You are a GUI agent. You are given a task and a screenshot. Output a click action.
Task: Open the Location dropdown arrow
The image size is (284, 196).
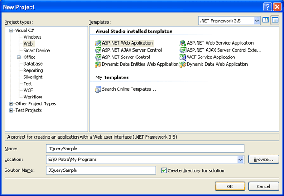pos(240,160)
